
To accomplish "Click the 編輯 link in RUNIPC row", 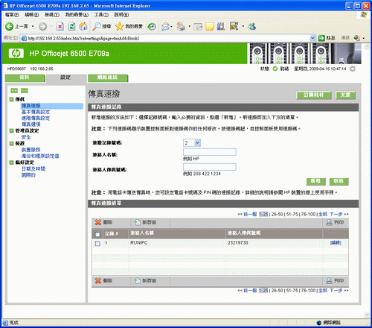I will (336, 243).
